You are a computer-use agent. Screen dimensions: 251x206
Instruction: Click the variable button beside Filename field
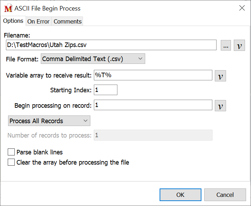coord(239,46)
